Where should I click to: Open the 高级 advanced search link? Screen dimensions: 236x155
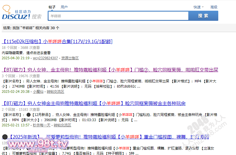click(x=214, y=7)
